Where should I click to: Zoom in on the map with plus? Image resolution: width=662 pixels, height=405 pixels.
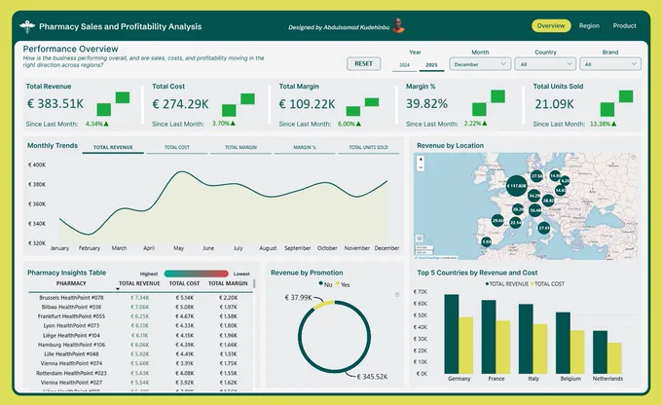click(x=421, y=160)
